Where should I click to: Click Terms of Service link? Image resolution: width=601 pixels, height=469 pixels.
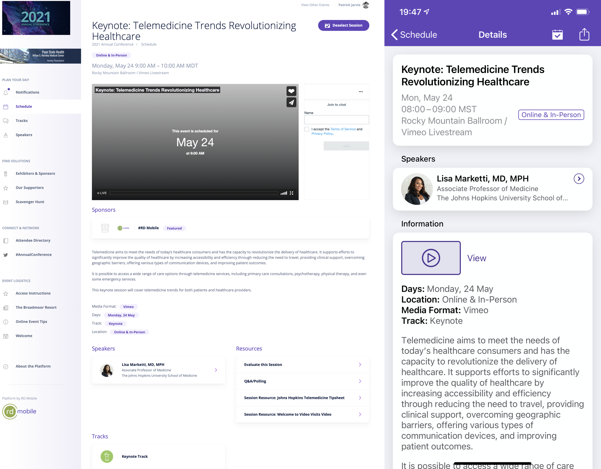(x=343, y=129)
